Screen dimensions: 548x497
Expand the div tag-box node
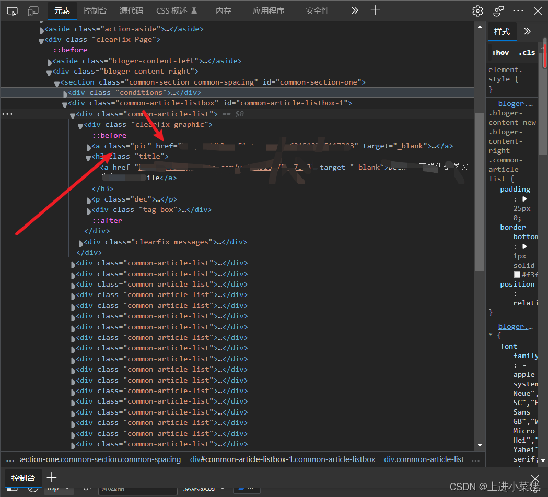[89, 211]
